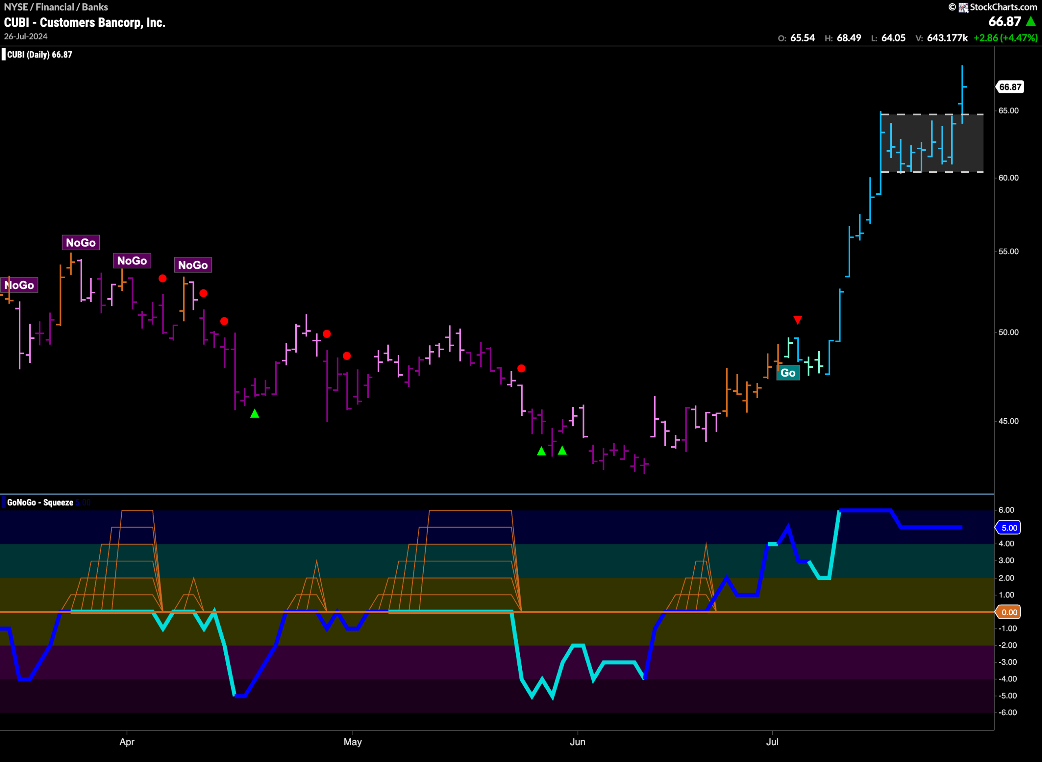Screen dimensions: 1042x762
Task: Click the GoNoGo - Squeeze panel label
Action: pos(40,503)
